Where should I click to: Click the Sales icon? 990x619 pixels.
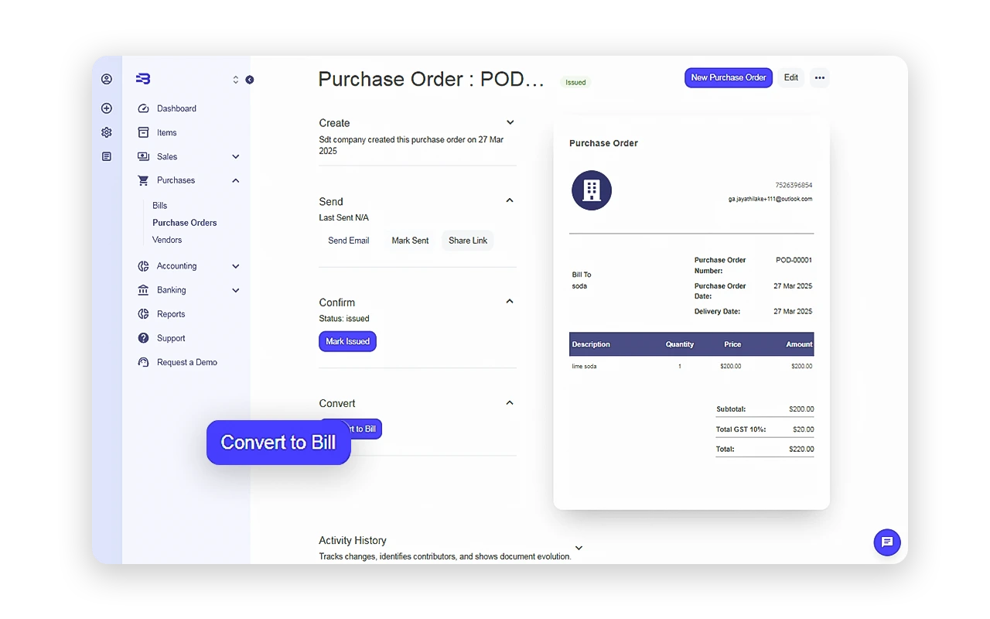click(x=143, y=156)
